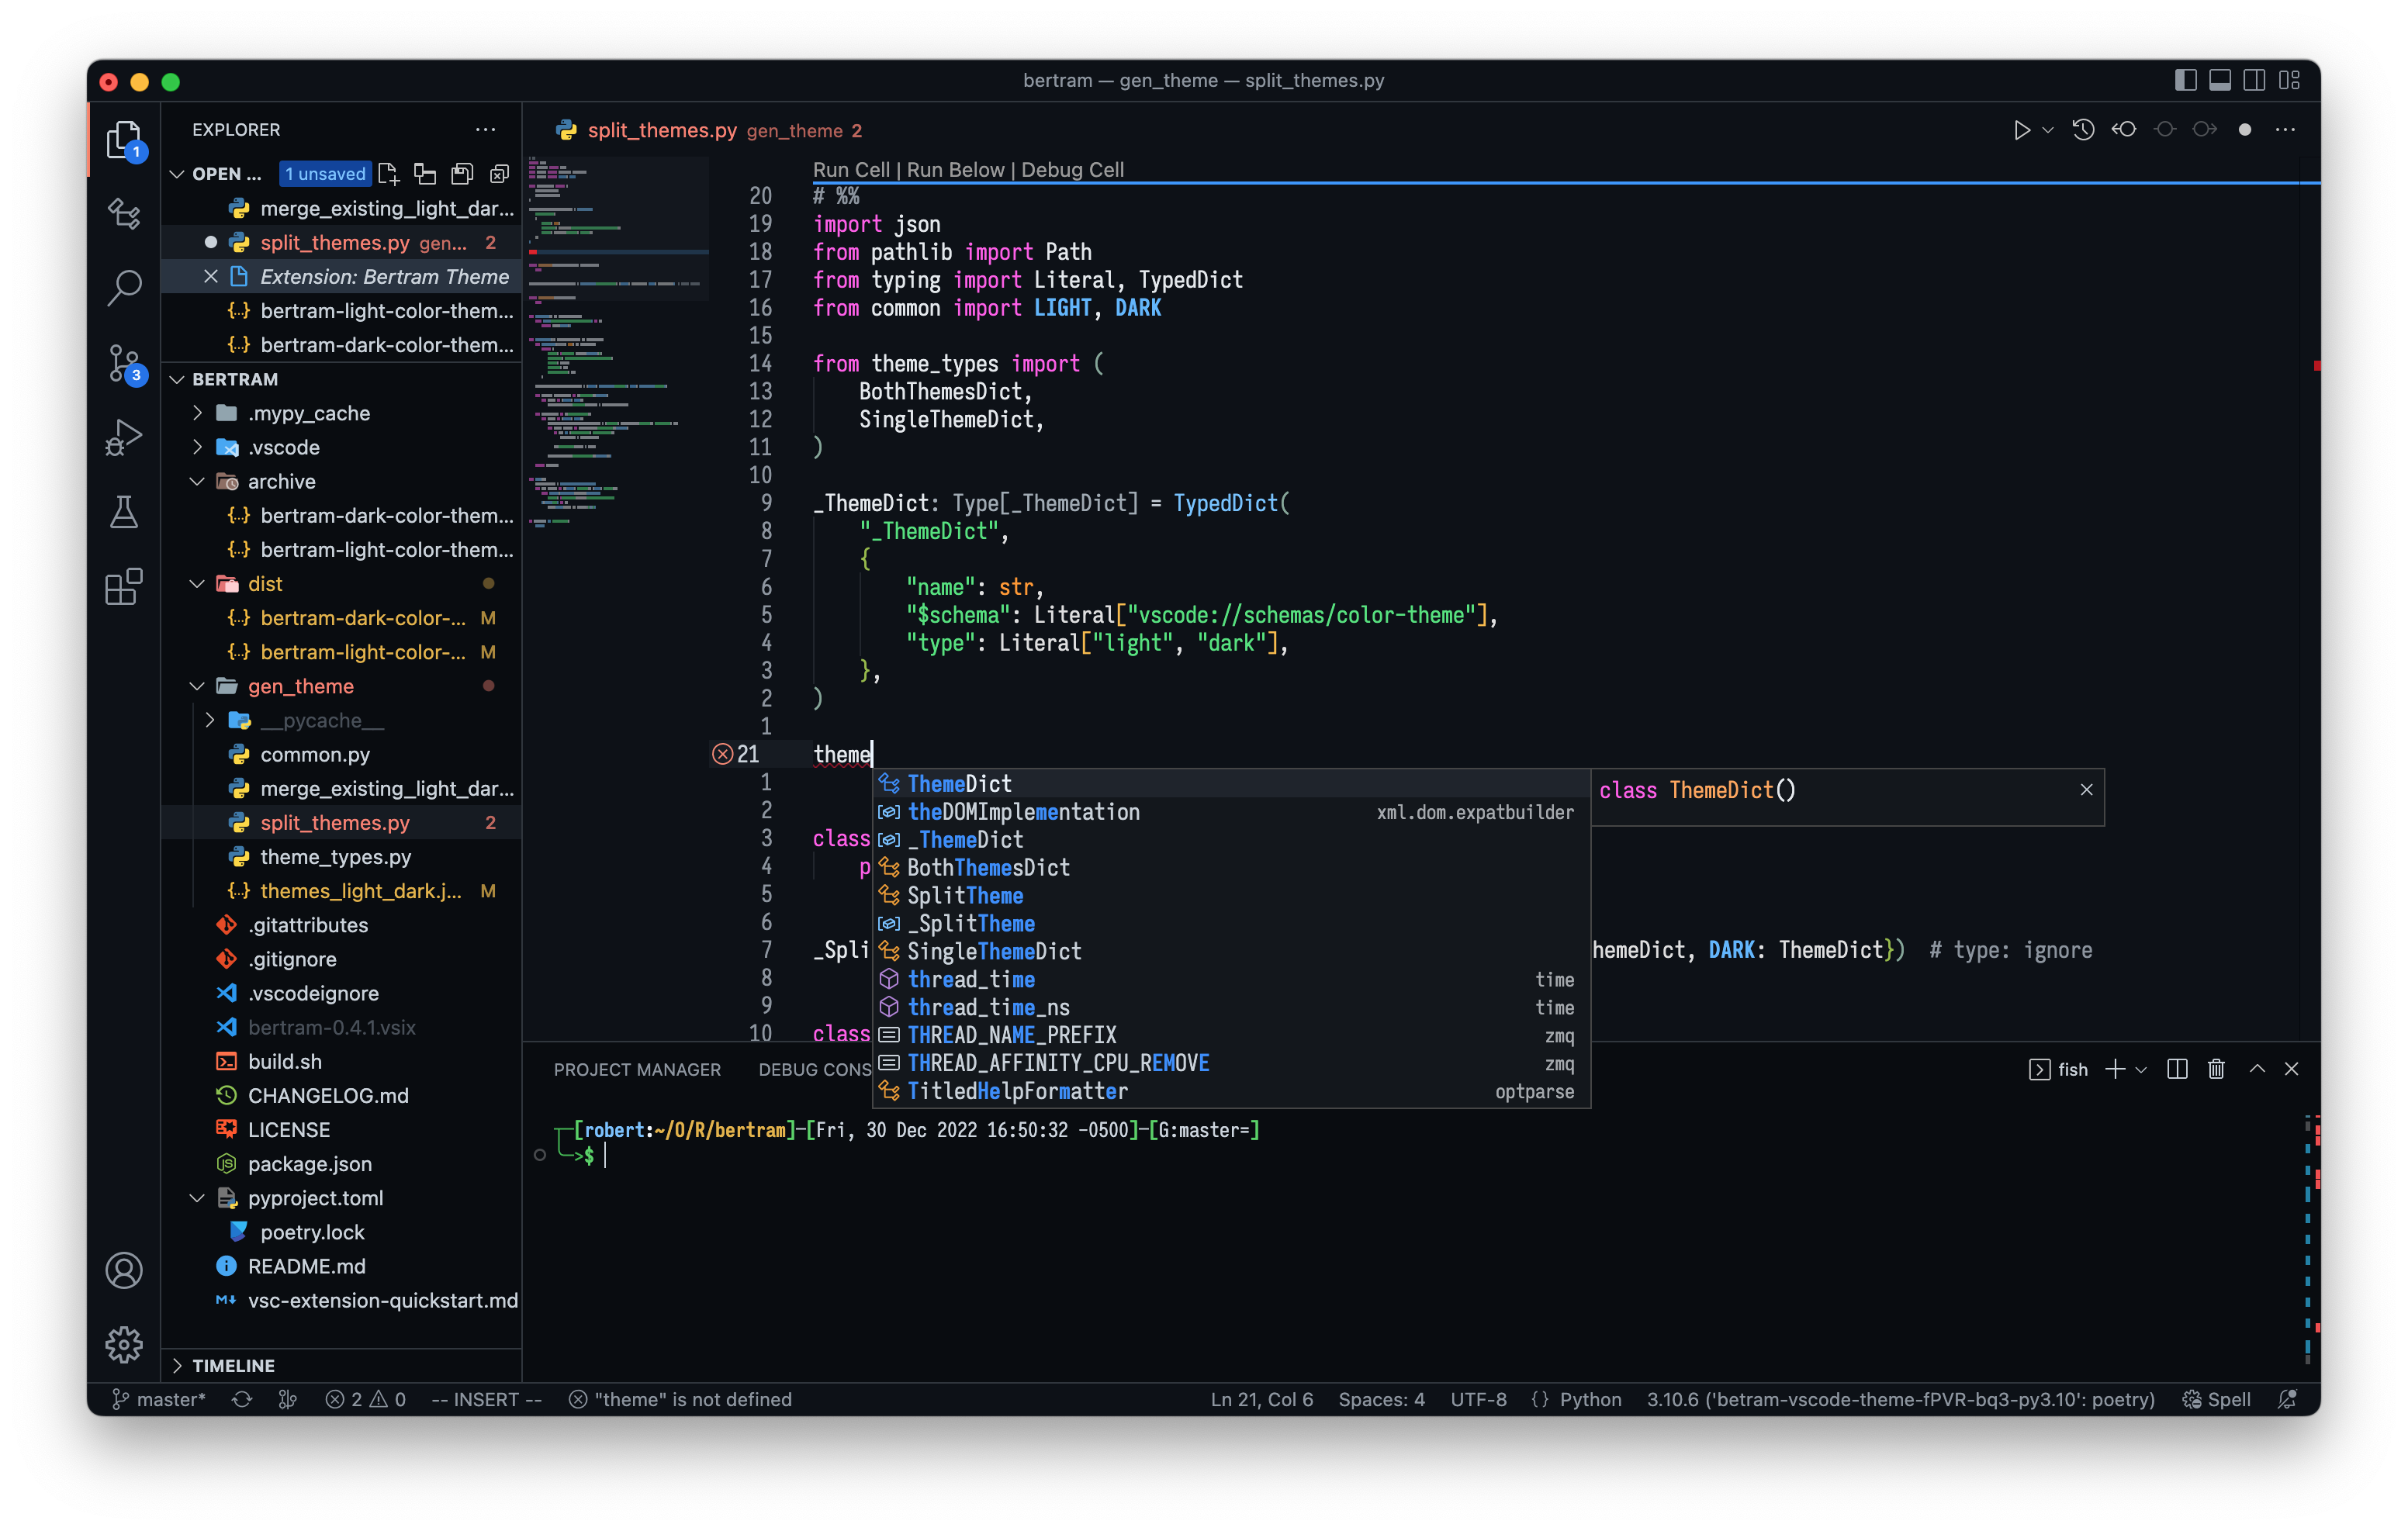Toggle the primary side bar layout button

pos(2185,80)
